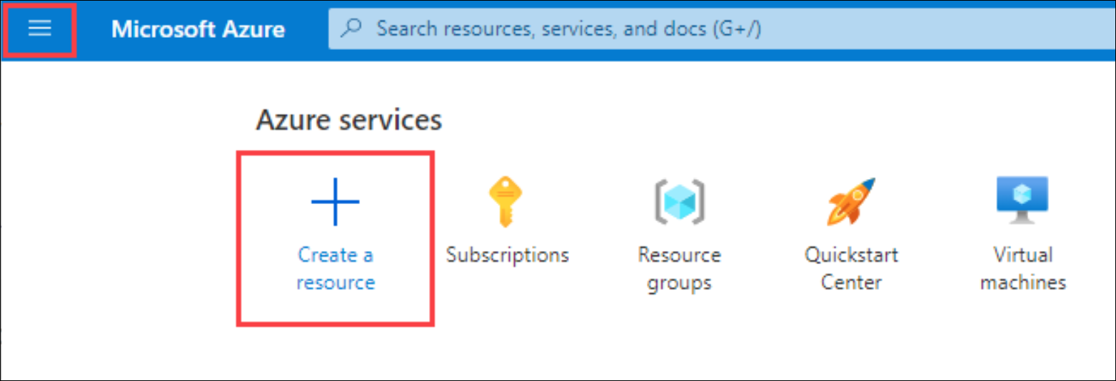The height and width of the screenshot is (381, 1116).
Task: Click the blue plus Create icon
Action: coord(336,203)
